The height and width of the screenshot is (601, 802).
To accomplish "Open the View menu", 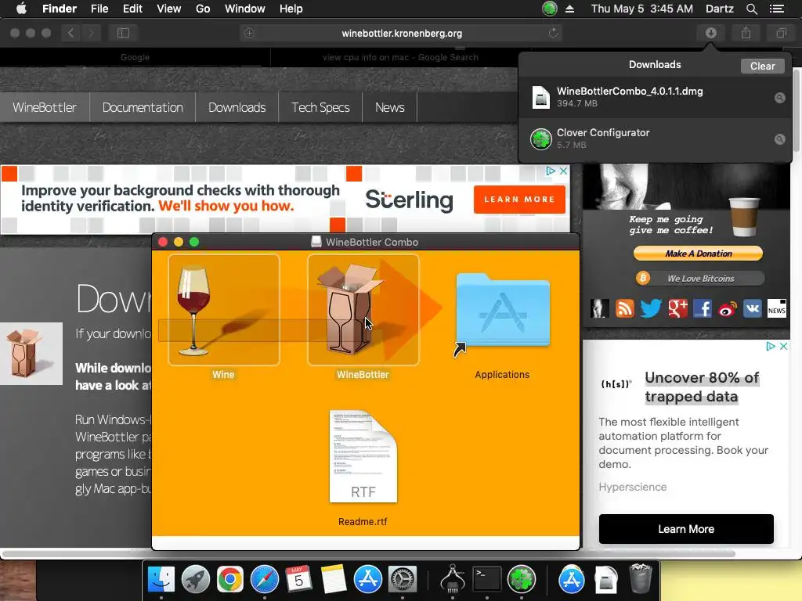I will pyautogui.click(x=169, y=9).
